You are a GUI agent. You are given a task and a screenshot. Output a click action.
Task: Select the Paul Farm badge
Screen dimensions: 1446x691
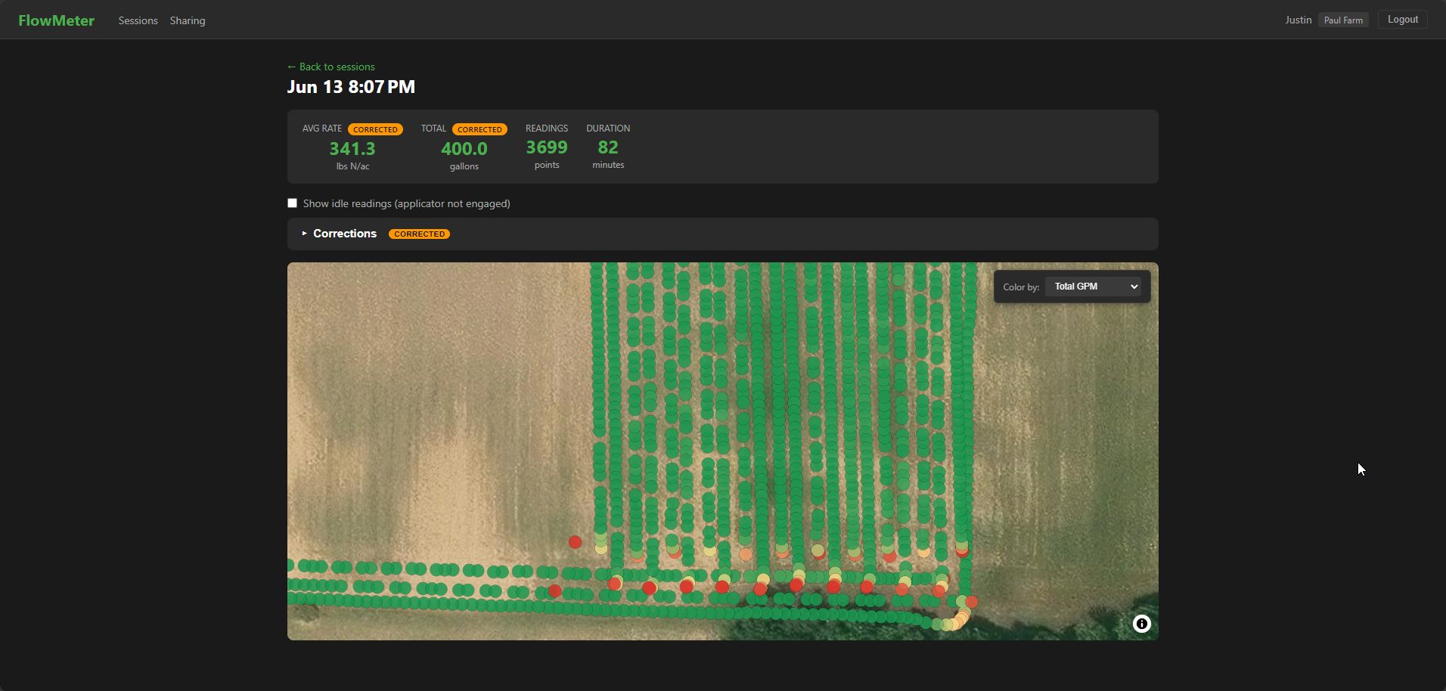(1343, 20)
